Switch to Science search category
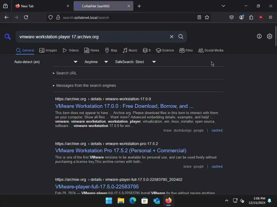Viewport: 277px width, 207px height. [x=165, y=50]
